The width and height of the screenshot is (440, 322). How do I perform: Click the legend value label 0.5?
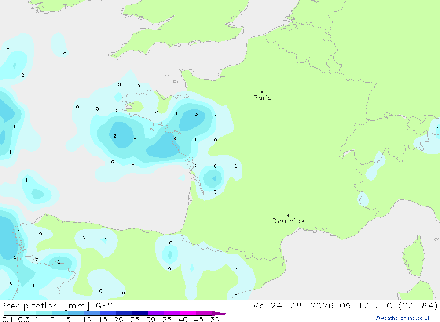[24, 319]
